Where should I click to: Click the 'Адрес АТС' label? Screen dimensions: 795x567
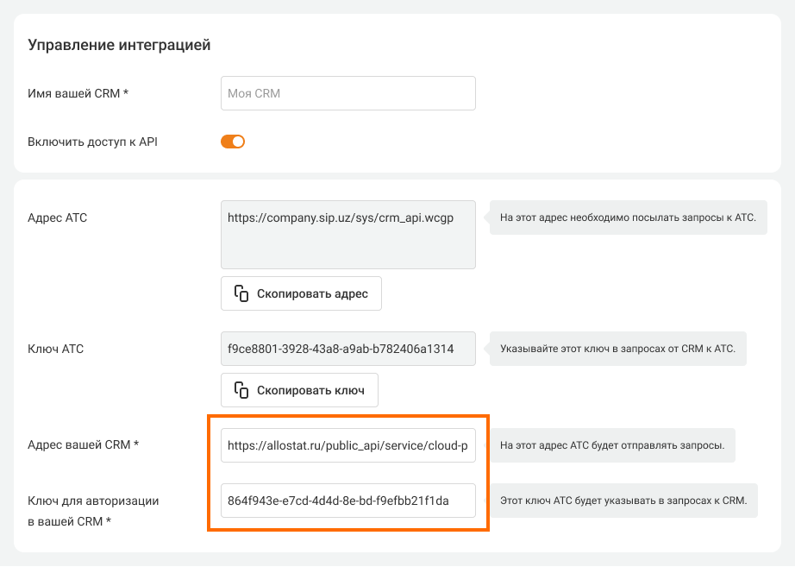point(58,217)
